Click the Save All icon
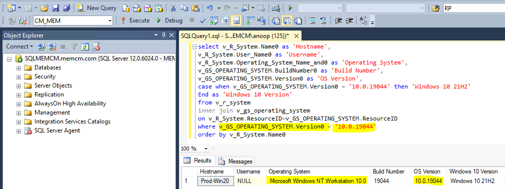 coord(66,8)
